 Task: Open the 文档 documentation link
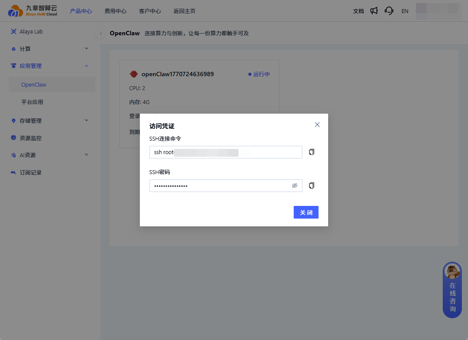click(358, 11)
